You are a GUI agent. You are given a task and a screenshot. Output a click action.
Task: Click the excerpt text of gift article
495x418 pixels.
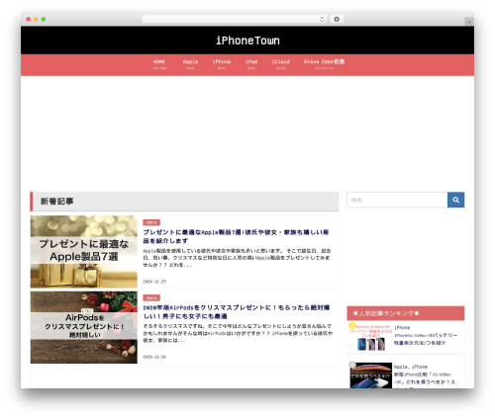point(237,258)
